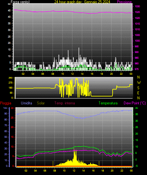
Task: Click the '1015' pressure axis value
Action: (137, 24)
